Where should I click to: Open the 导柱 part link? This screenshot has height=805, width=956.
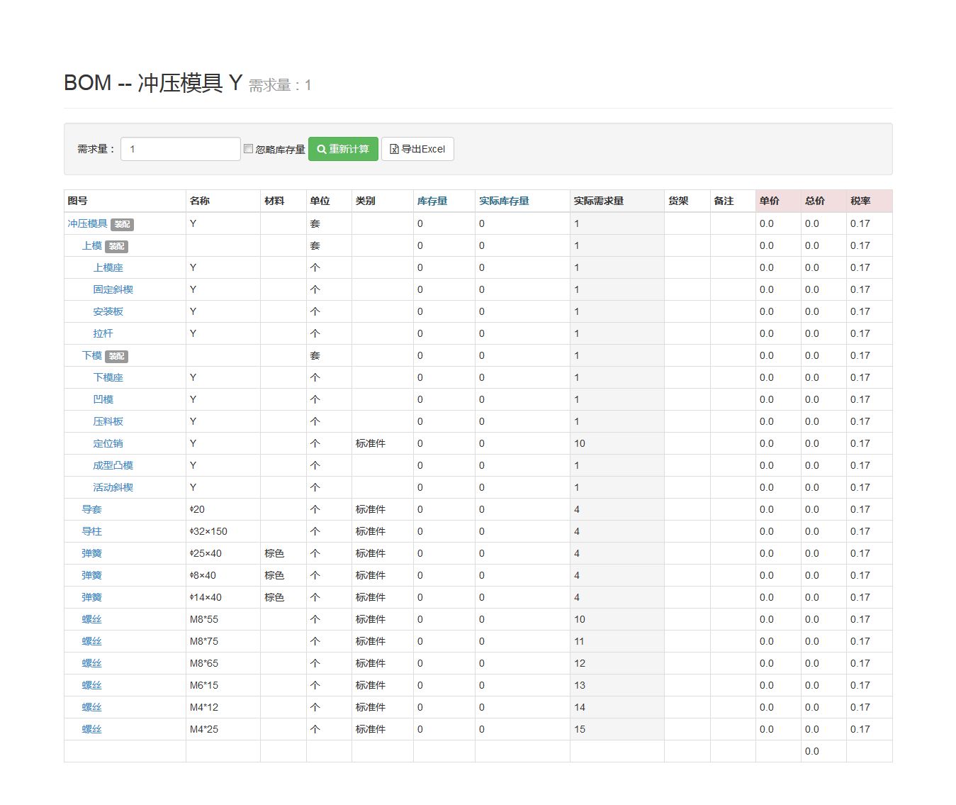[x=91, y=531]
